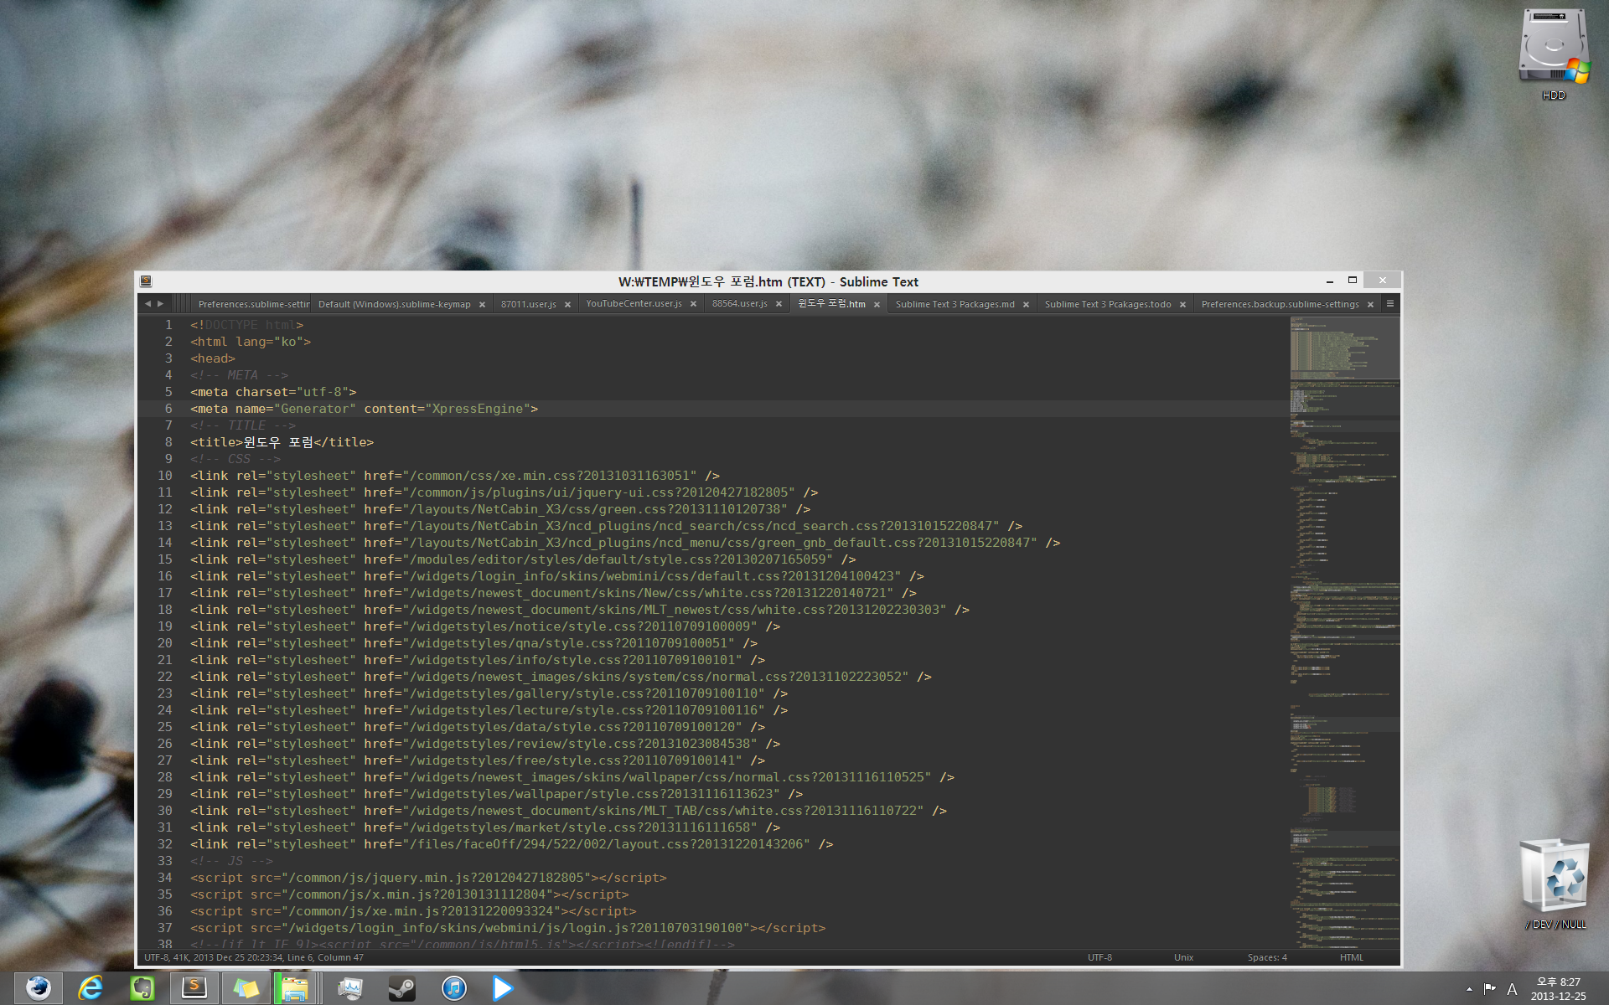This screenshot has height=1005, width=1609.
Task: Click line number 33 in the gutter
Action: [164, 861]
